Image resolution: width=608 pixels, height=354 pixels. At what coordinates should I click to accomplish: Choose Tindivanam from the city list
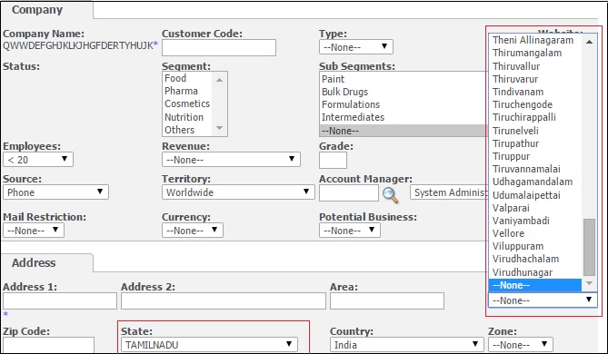point(535,92)
